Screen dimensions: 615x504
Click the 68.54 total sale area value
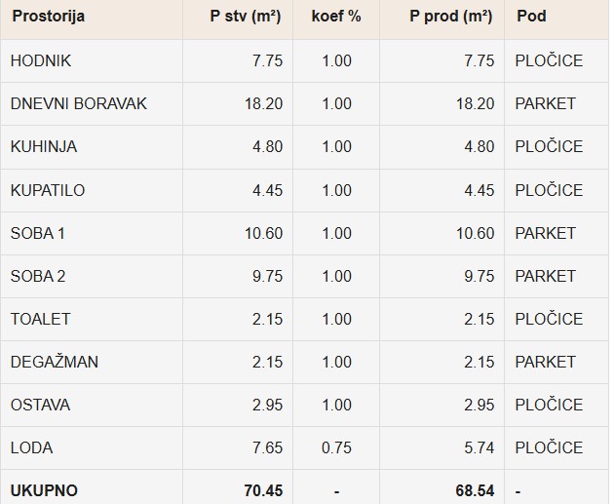click(x=475, y=490)
